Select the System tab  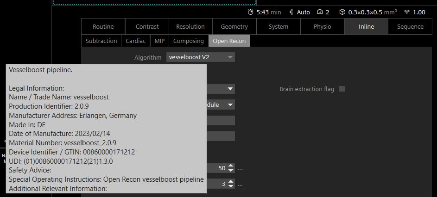[x=278, y=26]
